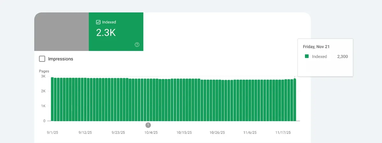Image resolution: width=382 pixels, height=143 pixels.
Task: Click annotation marker 1 on the timeline
Action: (x=148, y=125)
